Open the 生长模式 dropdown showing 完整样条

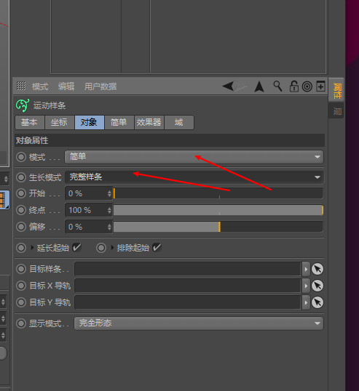194,177
